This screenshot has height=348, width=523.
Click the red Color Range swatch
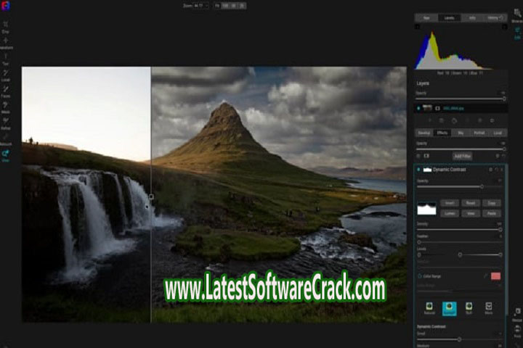(495, 276)
